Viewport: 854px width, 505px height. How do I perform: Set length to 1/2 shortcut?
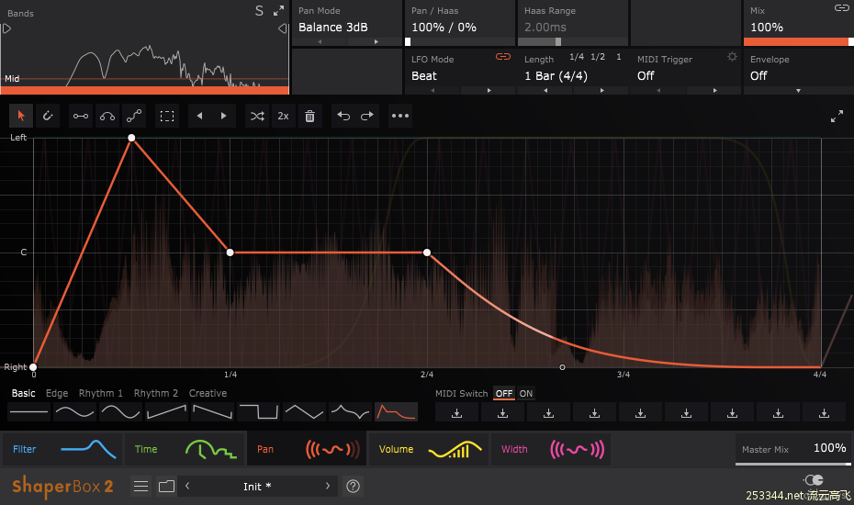coord(598,57)
